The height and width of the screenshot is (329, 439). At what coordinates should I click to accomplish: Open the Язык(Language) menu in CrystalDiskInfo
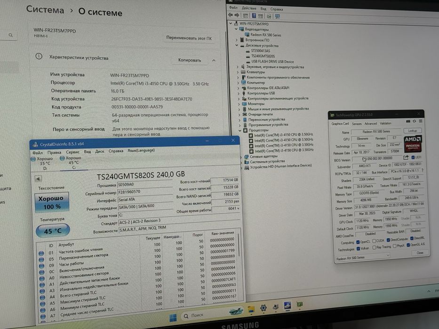click(x=141, y=150)
